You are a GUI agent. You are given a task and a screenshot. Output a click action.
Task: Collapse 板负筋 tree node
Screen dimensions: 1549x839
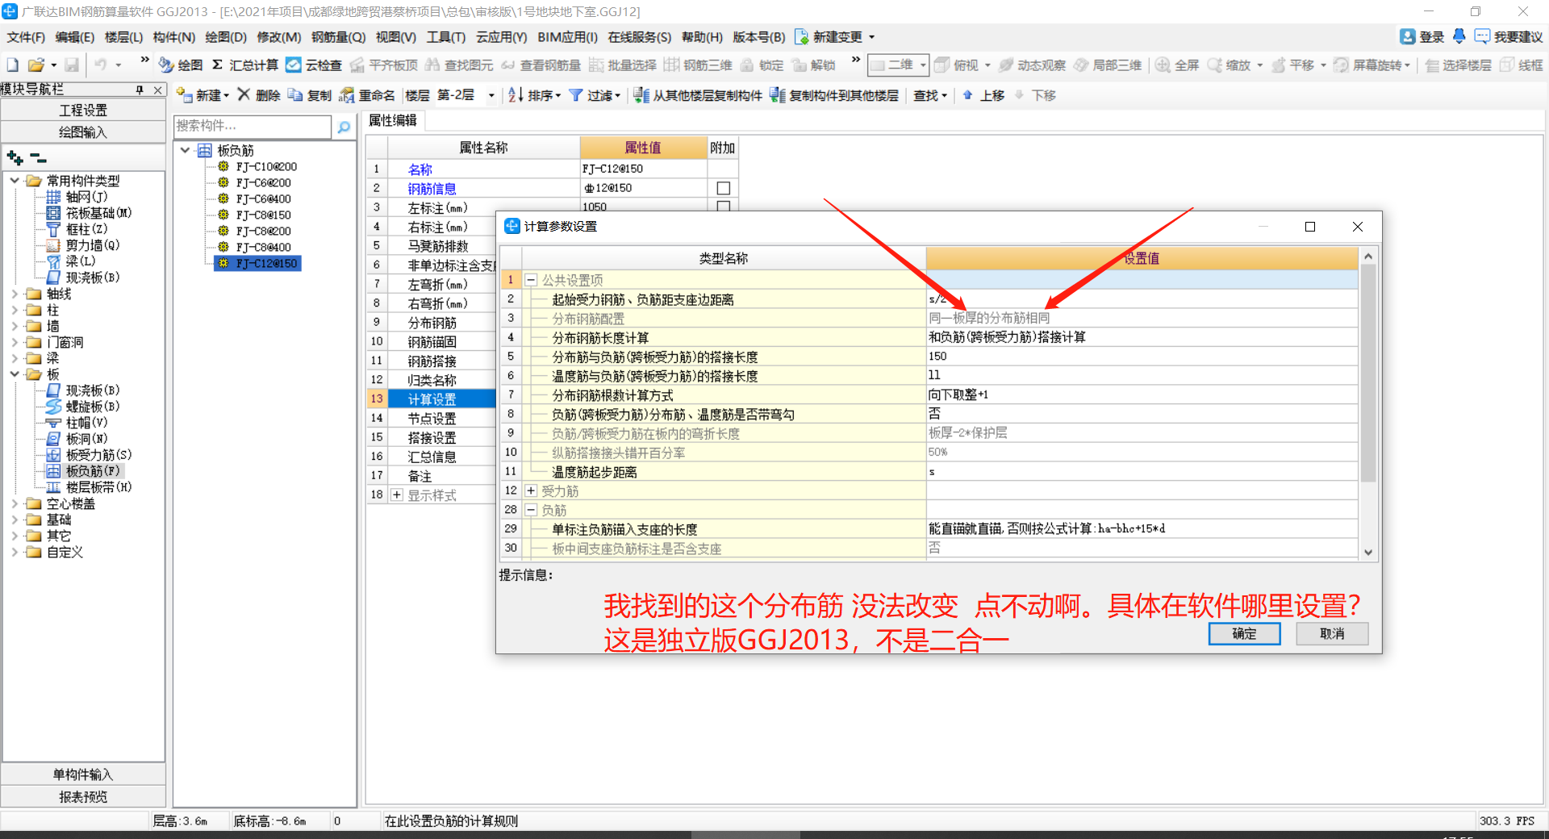point(186,150)
